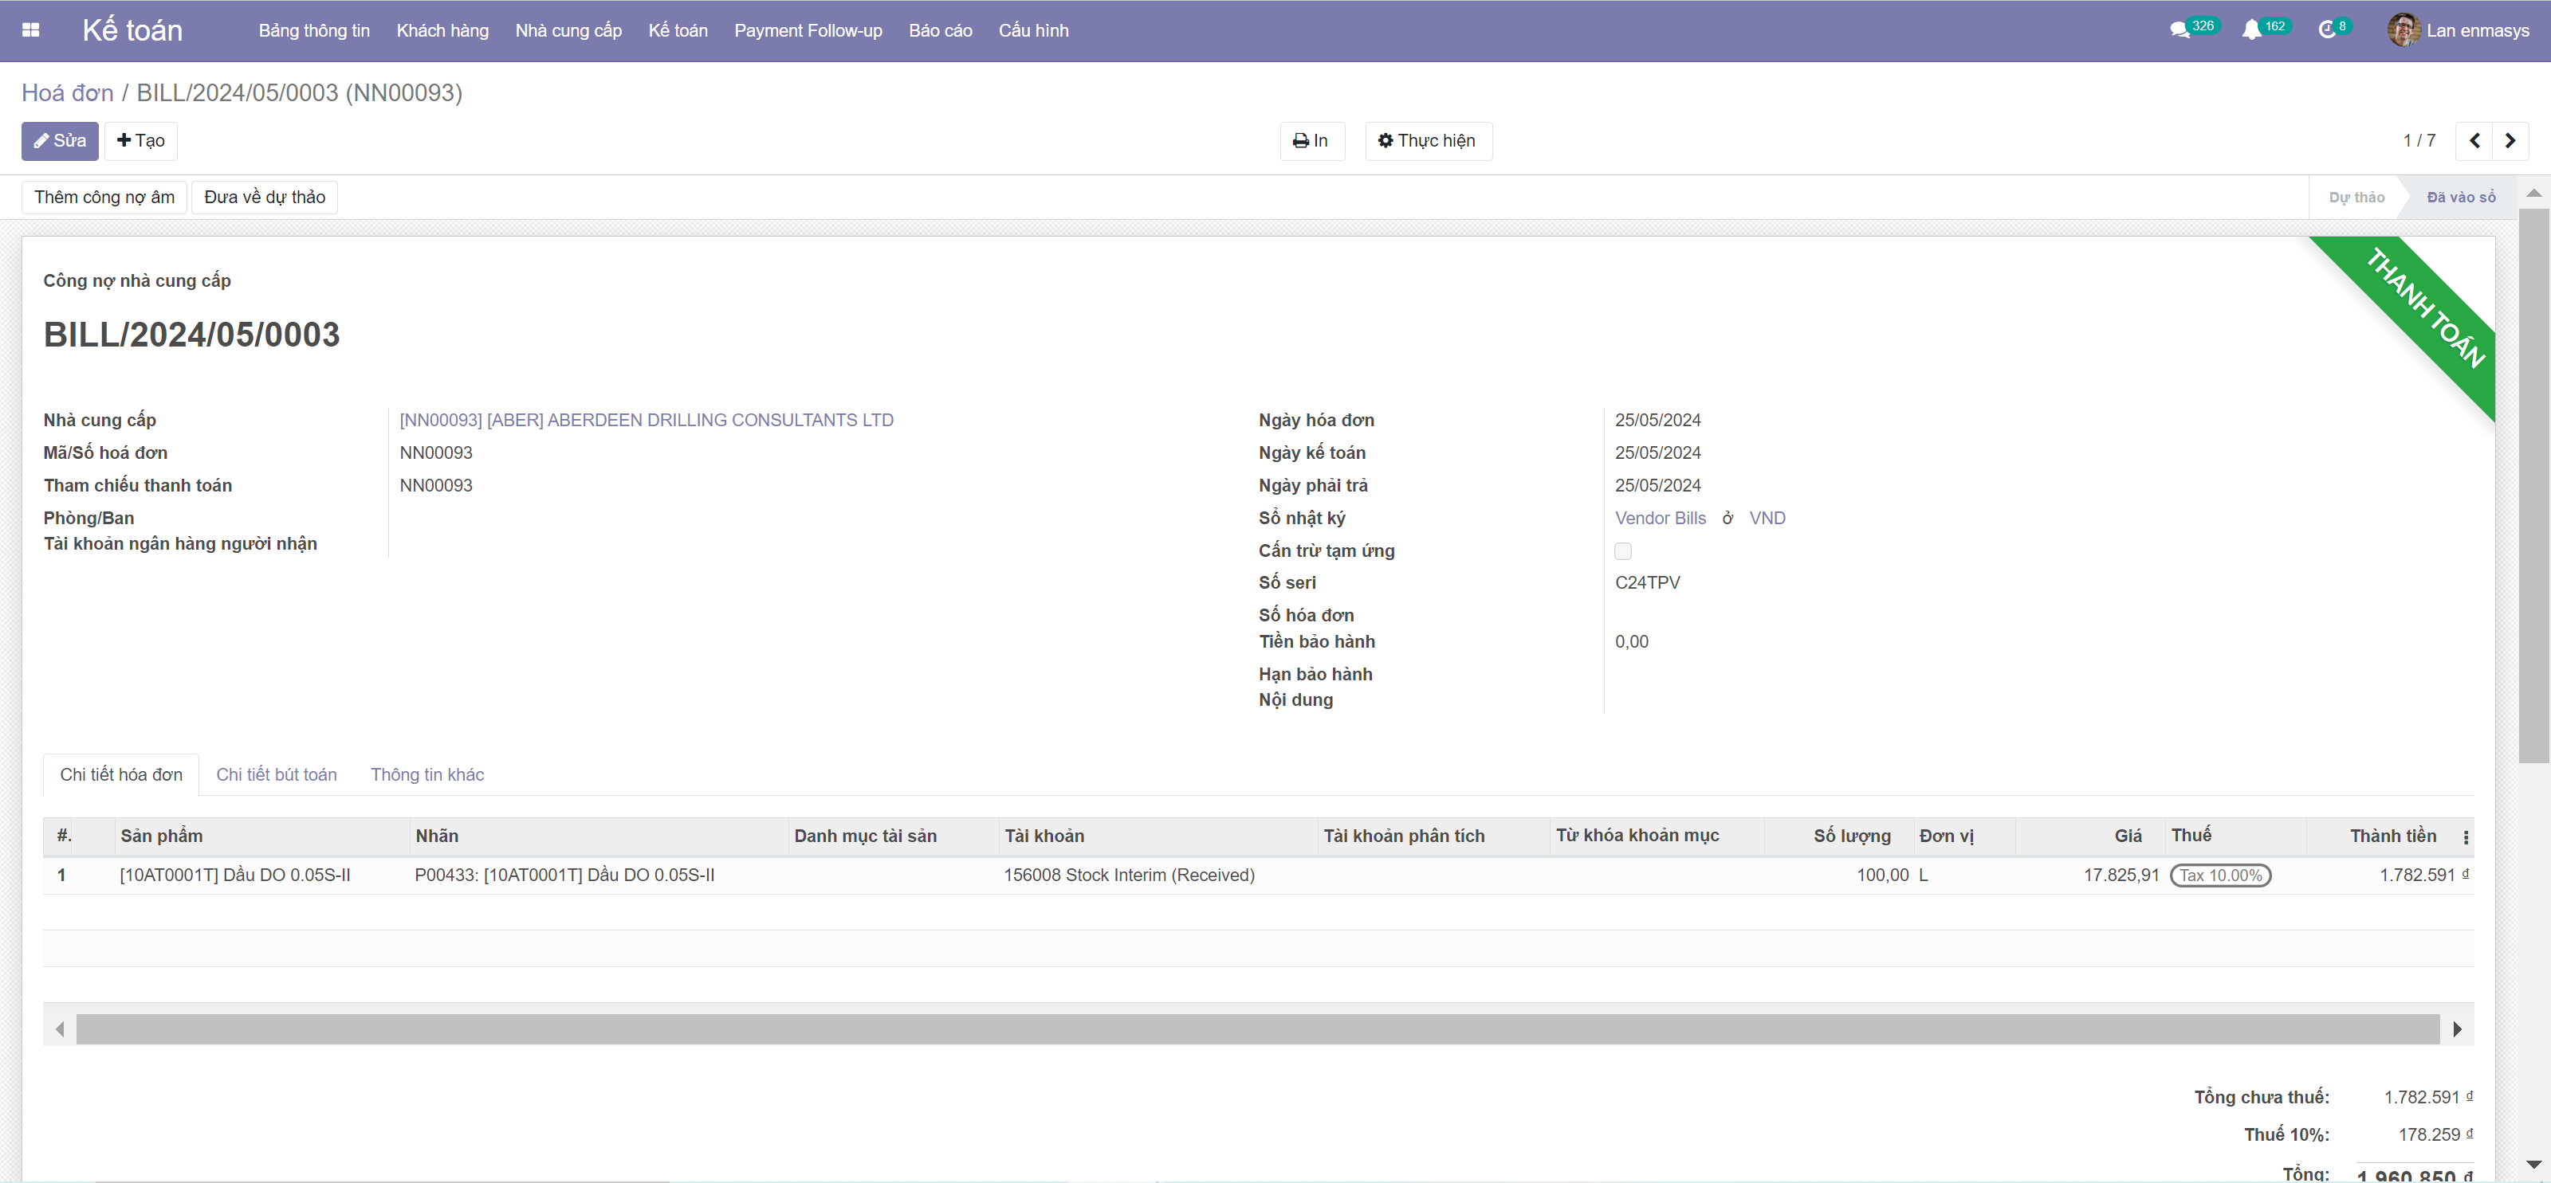Open the ABERDEEN DRILLING CONSULTANTS vendor link

(646, 420)
